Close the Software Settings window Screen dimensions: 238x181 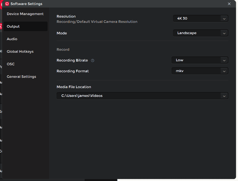[229, 4]
